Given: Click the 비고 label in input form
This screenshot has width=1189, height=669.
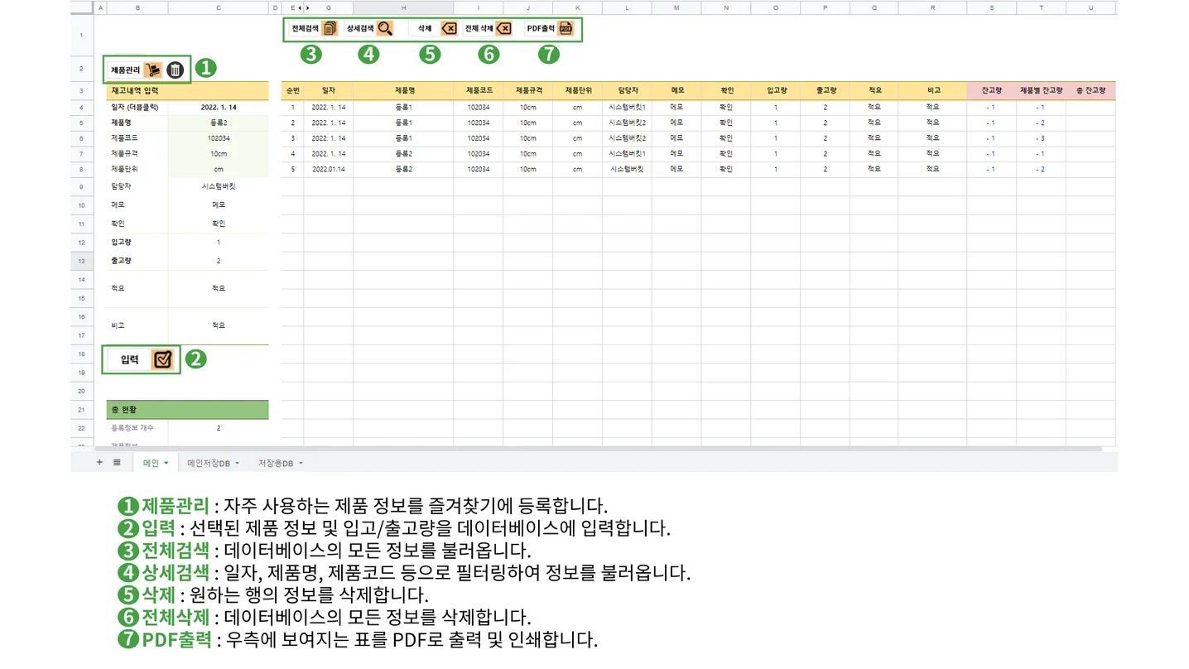Looking at the screenshot, I should click(120, 325).
